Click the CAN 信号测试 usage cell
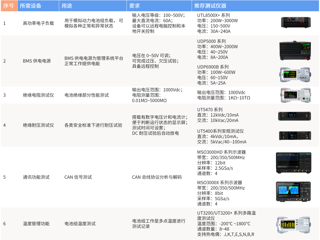Image resolution: width=320 pixels, height=240 pixels. [78, 177]
